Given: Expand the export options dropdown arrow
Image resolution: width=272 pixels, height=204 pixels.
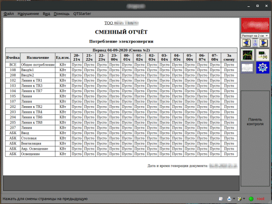Looking at the screenshot, I should click(x=244, y=199).
